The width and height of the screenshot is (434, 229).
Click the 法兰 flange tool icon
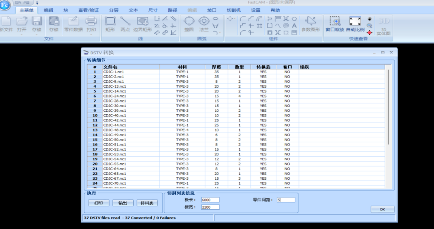point(204,22)
